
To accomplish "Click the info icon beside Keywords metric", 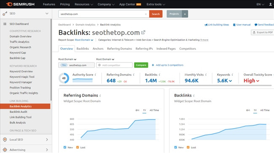I will (x=232, y=75).
